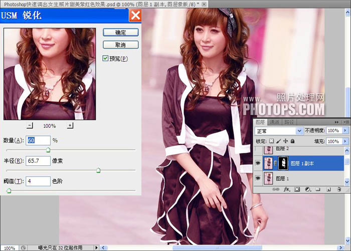Click the lock position move icon
Image resolution: width=351 pixels, height=251 pixels.
tap(285, 142)
